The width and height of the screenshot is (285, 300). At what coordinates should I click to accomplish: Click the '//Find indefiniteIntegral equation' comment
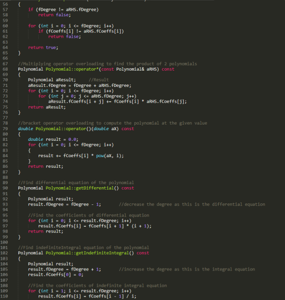(83, 248)
